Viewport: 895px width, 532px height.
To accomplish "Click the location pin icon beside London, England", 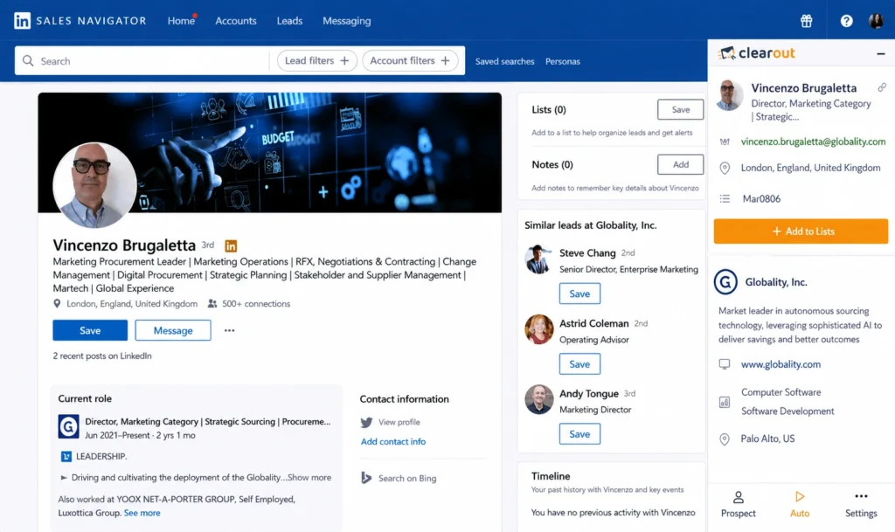I will click(x=725, y=169).
